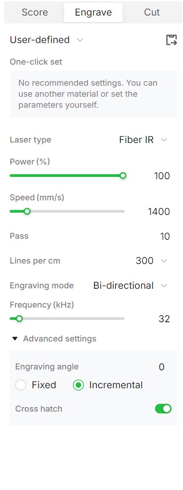Collapse the Advanced settings triangle
The image size is (183, 490).
(x=15, y=339)
